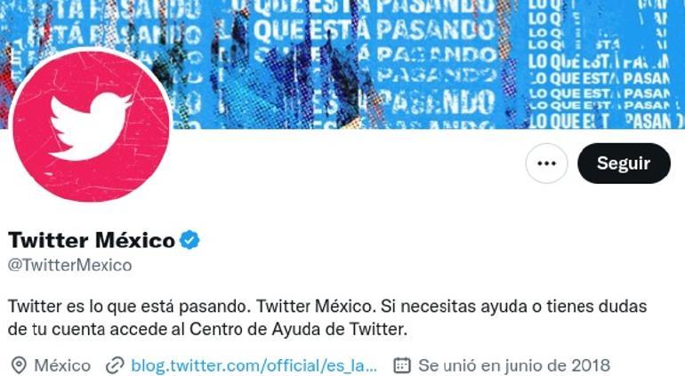Click the México location label
The height and width of the screenshot is (376, 685).
62,365
